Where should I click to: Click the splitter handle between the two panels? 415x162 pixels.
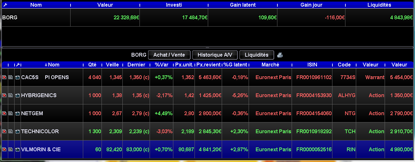[x=207, y=47]
